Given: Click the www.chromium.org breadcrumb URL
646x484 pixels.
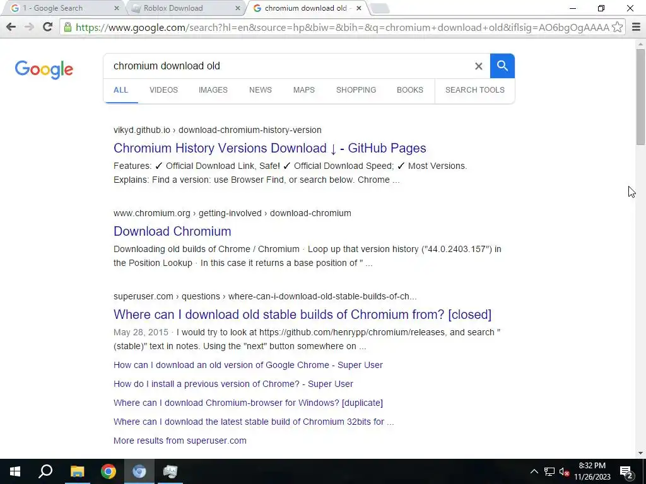Looking at the screenshot, I should (232, 213).
